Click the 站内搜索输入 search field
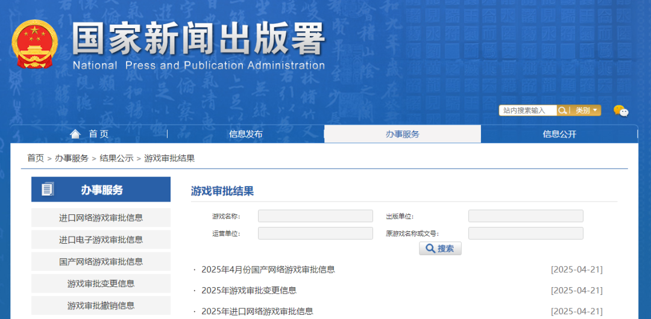 click(528, 110)
